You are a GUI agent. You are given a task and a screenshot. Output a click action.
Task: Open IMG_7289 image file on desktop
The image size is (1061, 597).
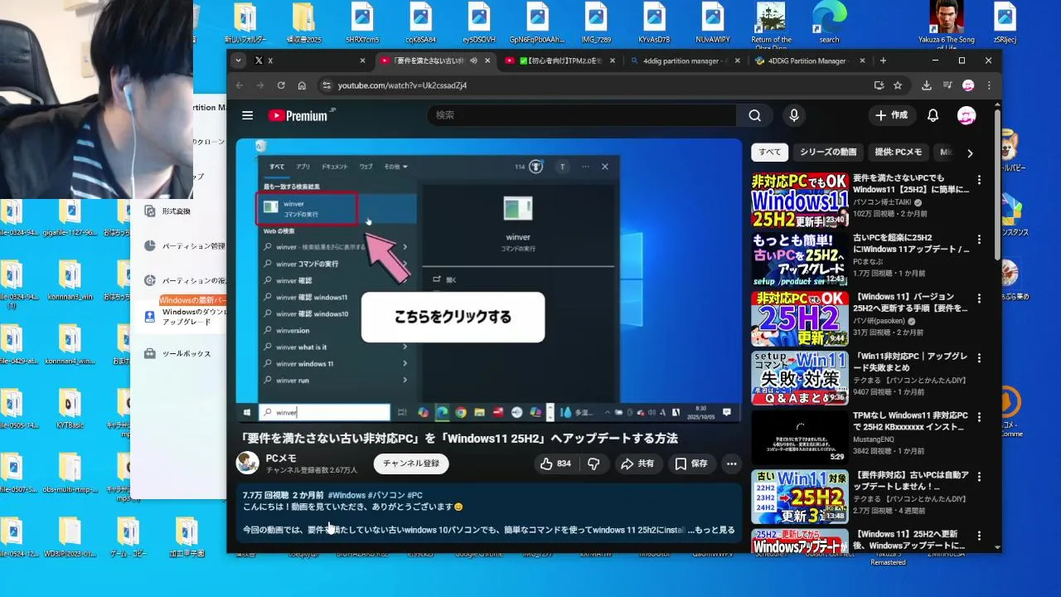596,22
